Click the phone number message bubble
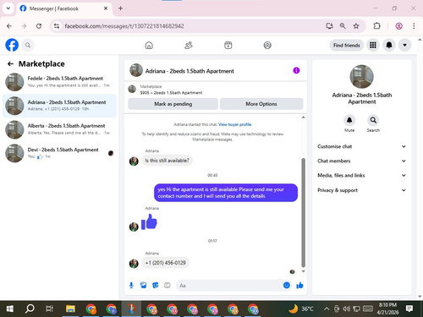The width and height of the screenshot is (423, 317). point(165,263)
